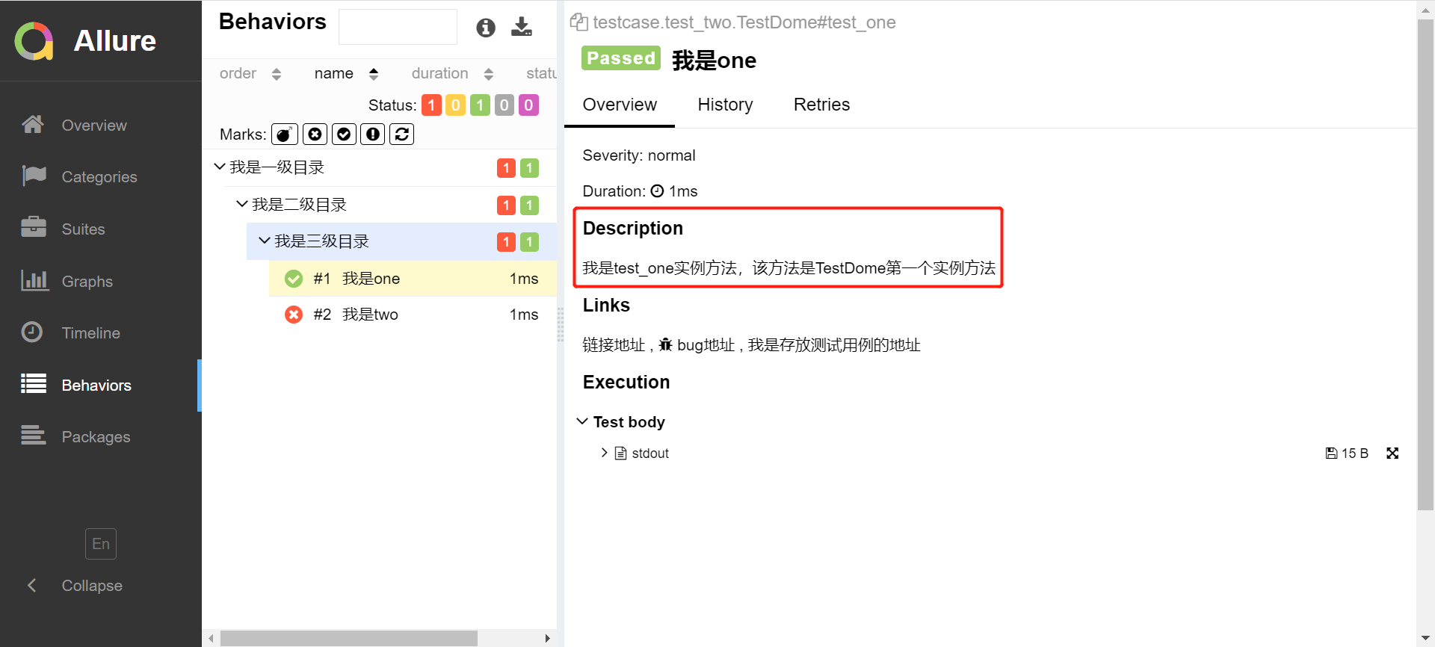1435x647 pixels.
Task: Sort behaviors by status column
Action: (541, 73)
